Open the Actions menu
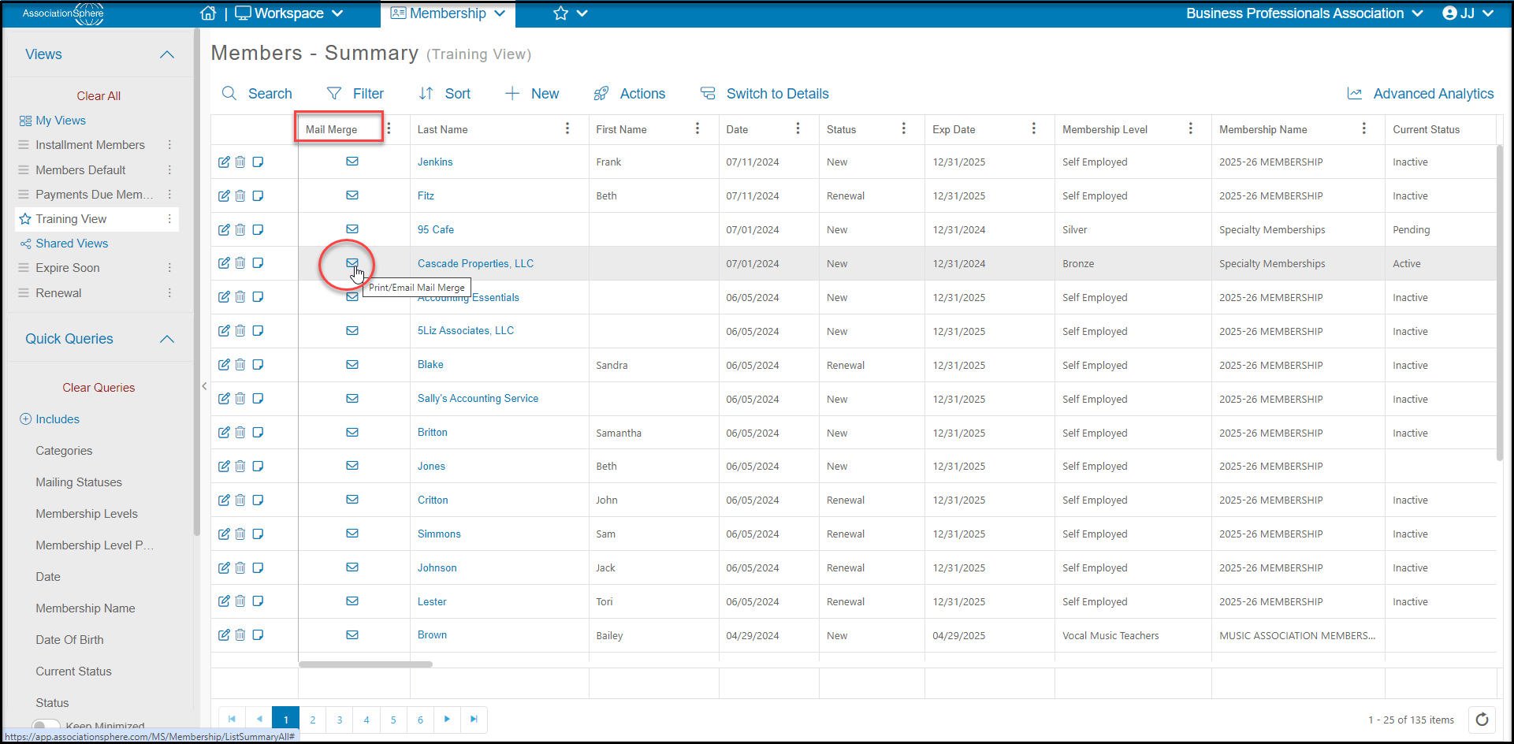1514x744 pixels. click(x=630, y=93)
